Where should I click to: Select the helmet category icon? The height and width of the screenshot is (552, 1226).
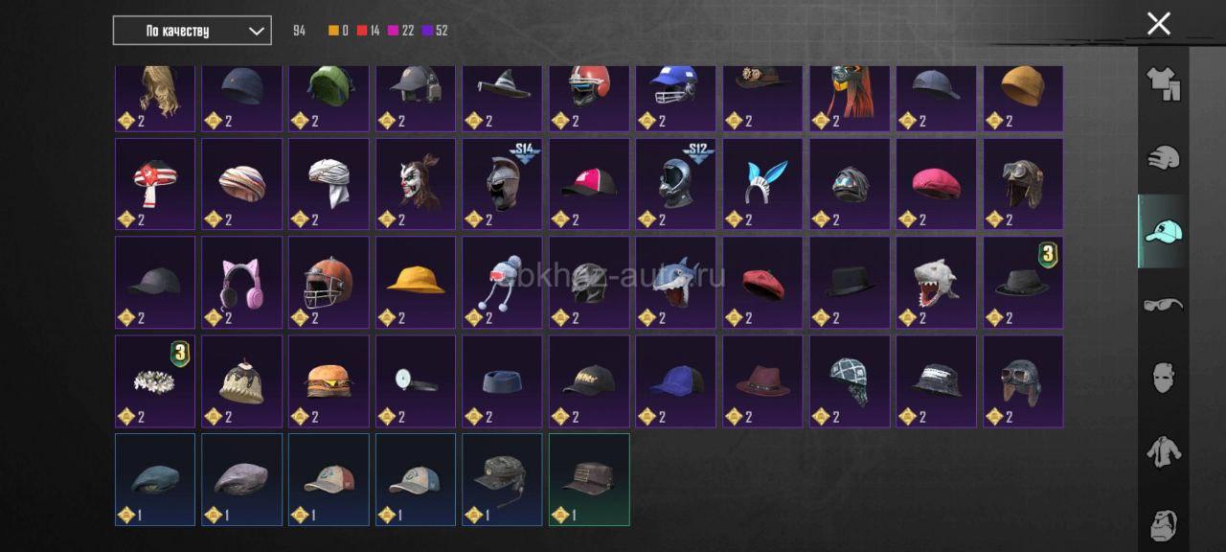(1164, 158)
